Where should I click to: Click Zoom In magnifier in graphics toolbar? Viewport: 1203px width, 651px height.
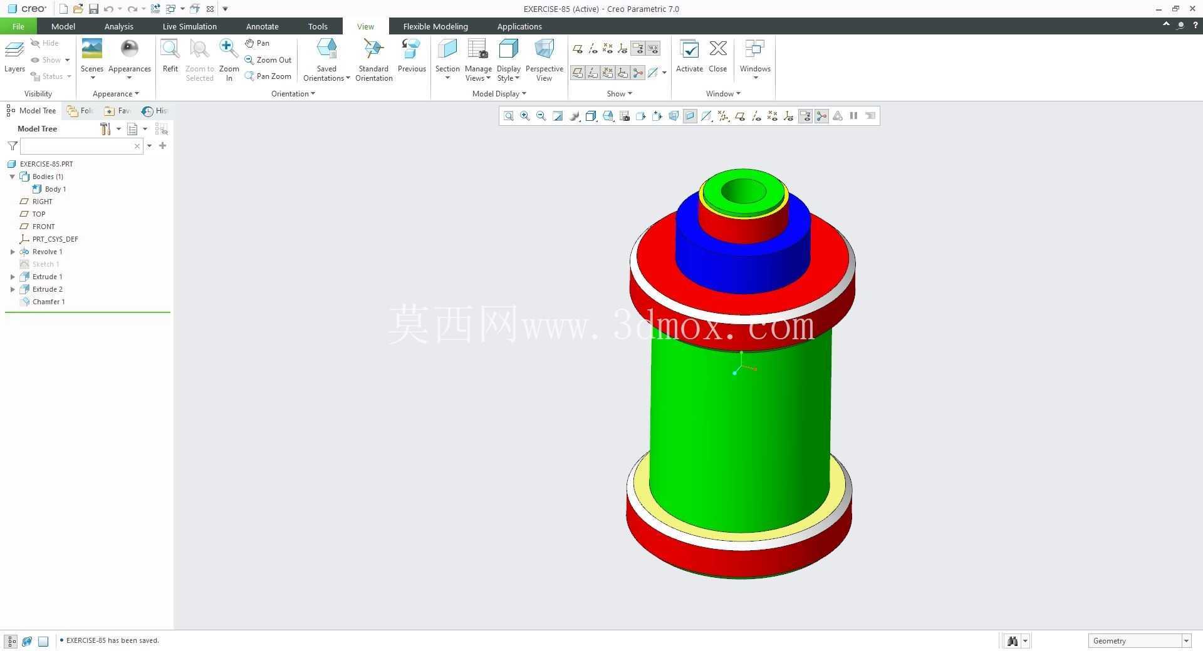pyautogui.click(x=525, y=116)
